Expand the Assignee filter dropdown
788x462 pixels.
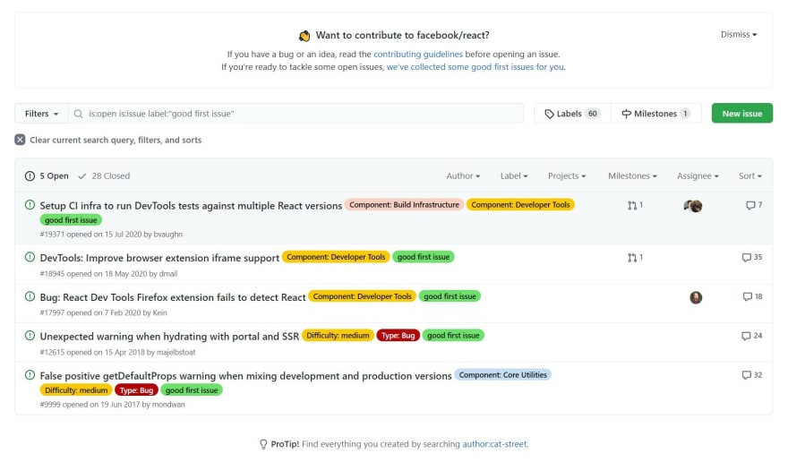[698, 176]
